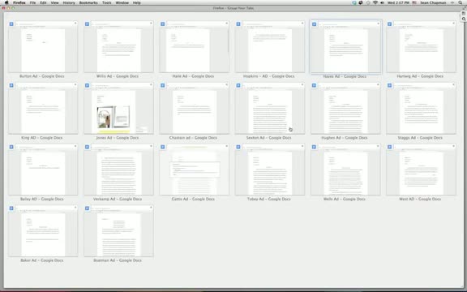Close the West AD tab thumbnail
Image resolution: width=467 pixels, height=292 pixels.
click(x=453, y=146)
